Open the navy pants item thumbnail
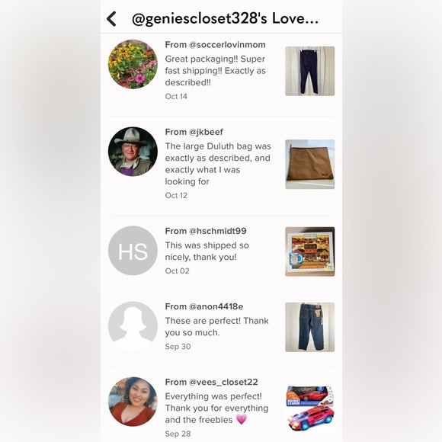This screenshot has height=442, width=442. tap(310, 71)
